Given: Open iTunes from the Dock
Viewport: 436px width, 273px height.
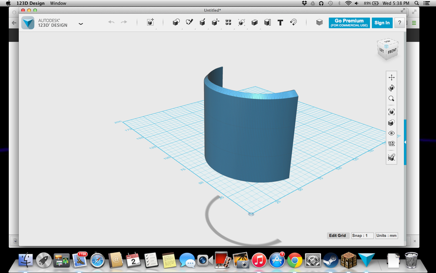Looking at the screenshot, I should [259, 260].
